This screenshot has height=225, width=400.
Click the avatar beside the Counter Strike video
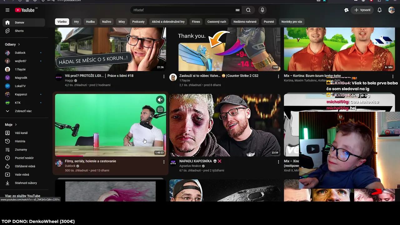click(173, 77)
